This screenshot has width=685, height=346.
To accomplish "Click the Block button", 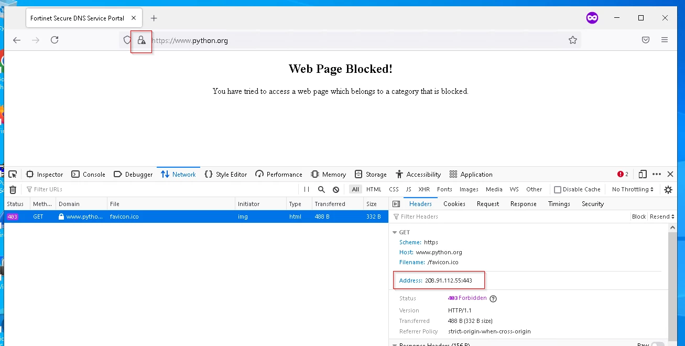I will [639, 217].
